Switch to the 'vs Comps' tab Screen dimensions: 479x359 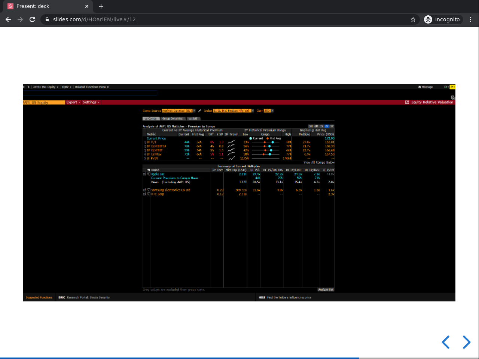tap(151, 119)
